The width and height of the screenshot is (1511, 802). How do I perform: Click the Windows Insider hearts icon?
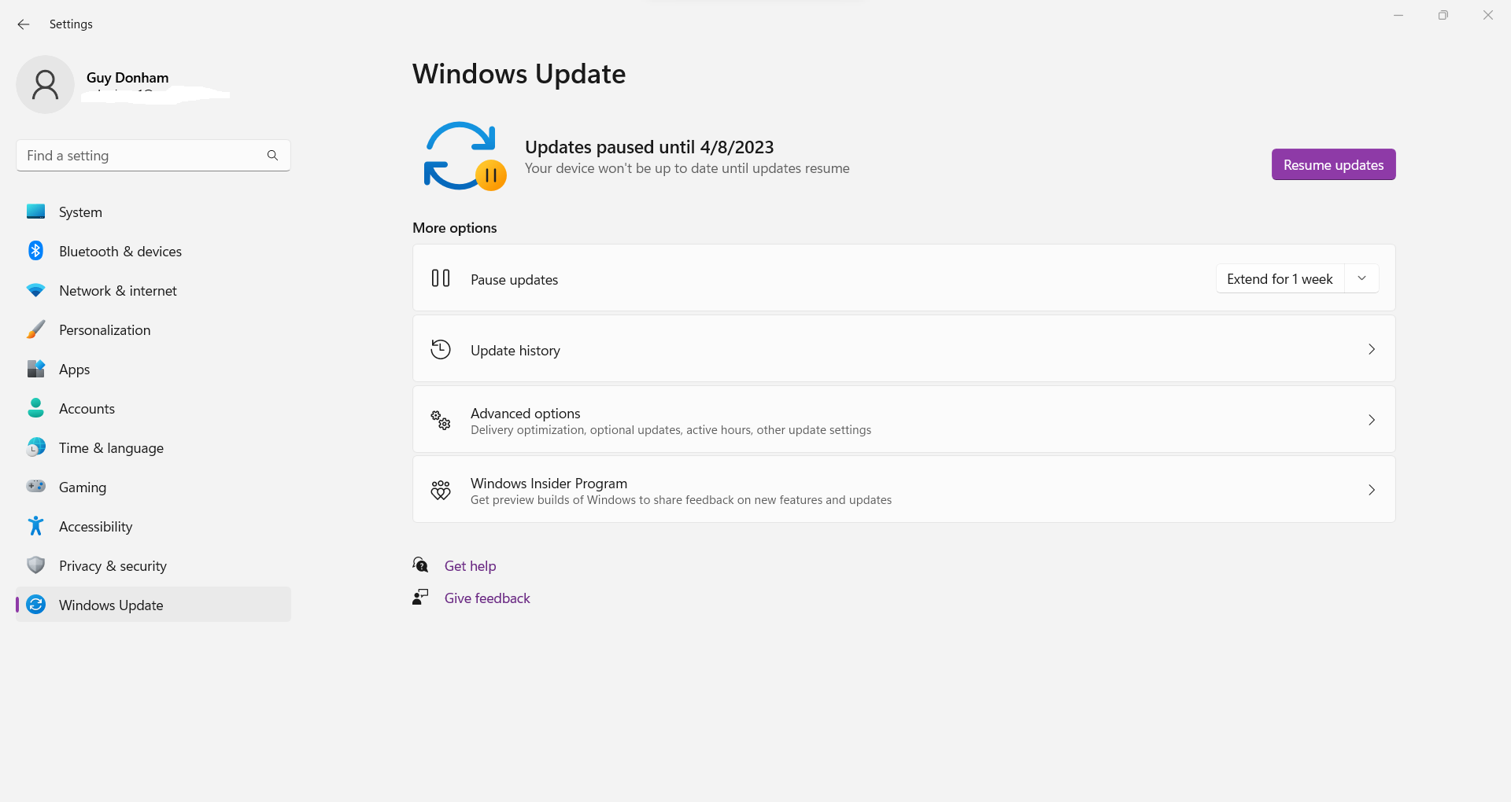tap(441, 490)
